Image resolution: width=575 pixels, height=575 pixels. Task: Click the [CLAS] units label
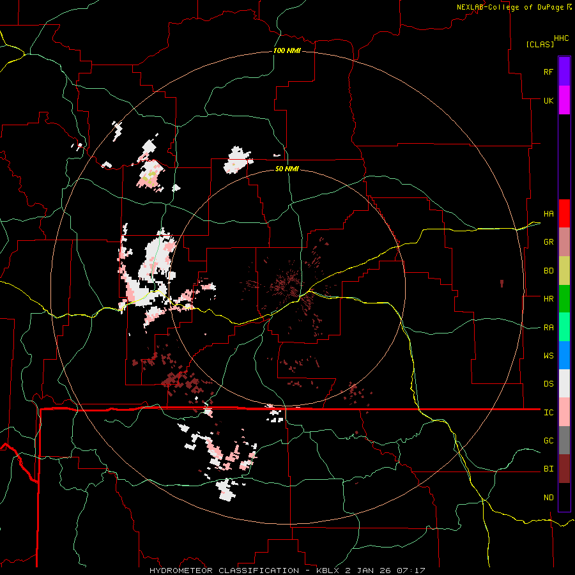point(540,45)
